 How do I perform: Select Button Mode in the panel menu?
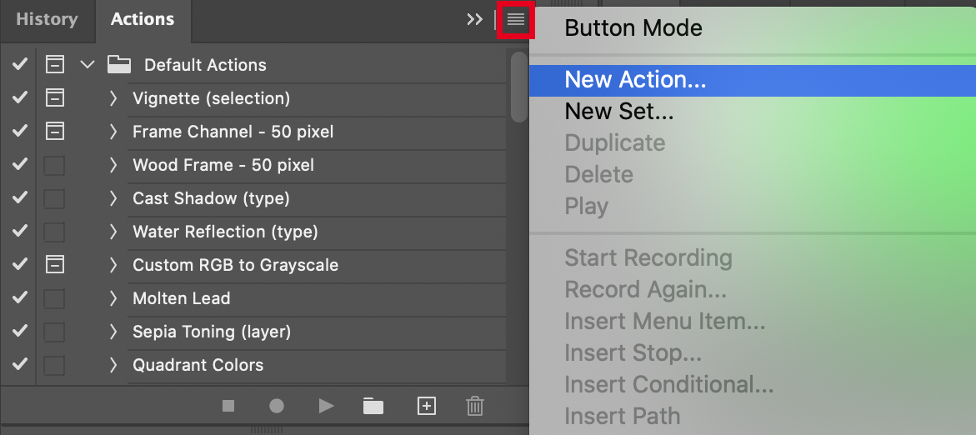[x=633, y=28]
